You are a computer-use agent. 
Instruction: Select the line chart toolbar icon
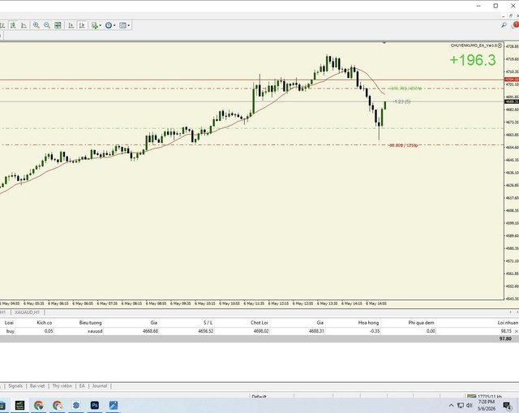coord(24,25)
